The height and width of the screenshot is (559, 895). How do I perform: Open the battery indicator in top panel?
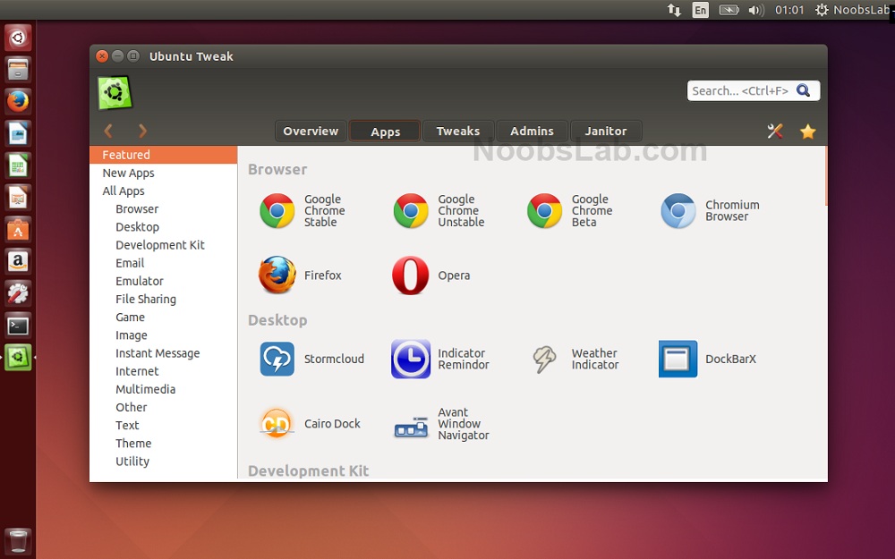(729, 10)
